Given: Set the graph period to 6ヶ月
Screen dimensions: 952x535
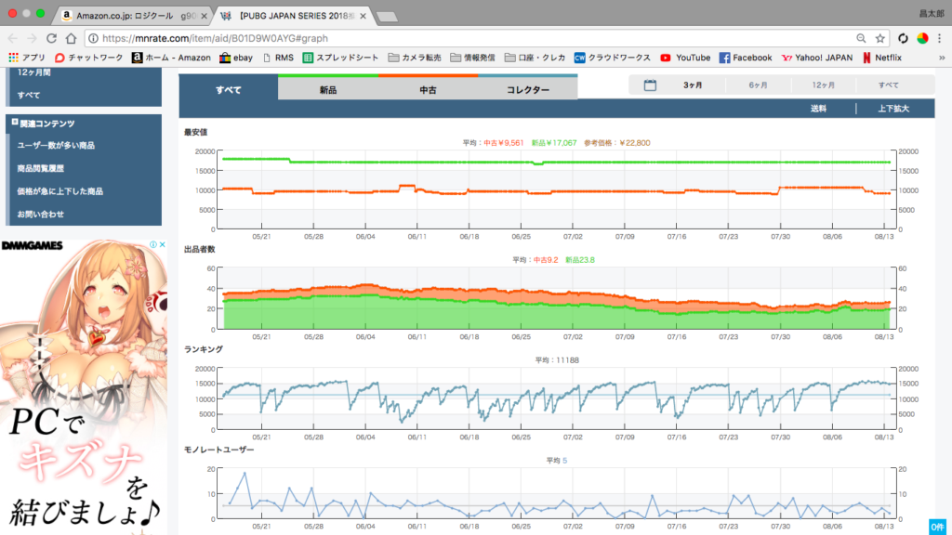Looking at the screenshot, I should coord(759,85).
